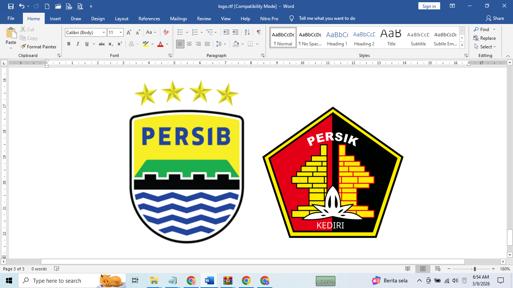Click zoom out minus icon

click(449, 269)
